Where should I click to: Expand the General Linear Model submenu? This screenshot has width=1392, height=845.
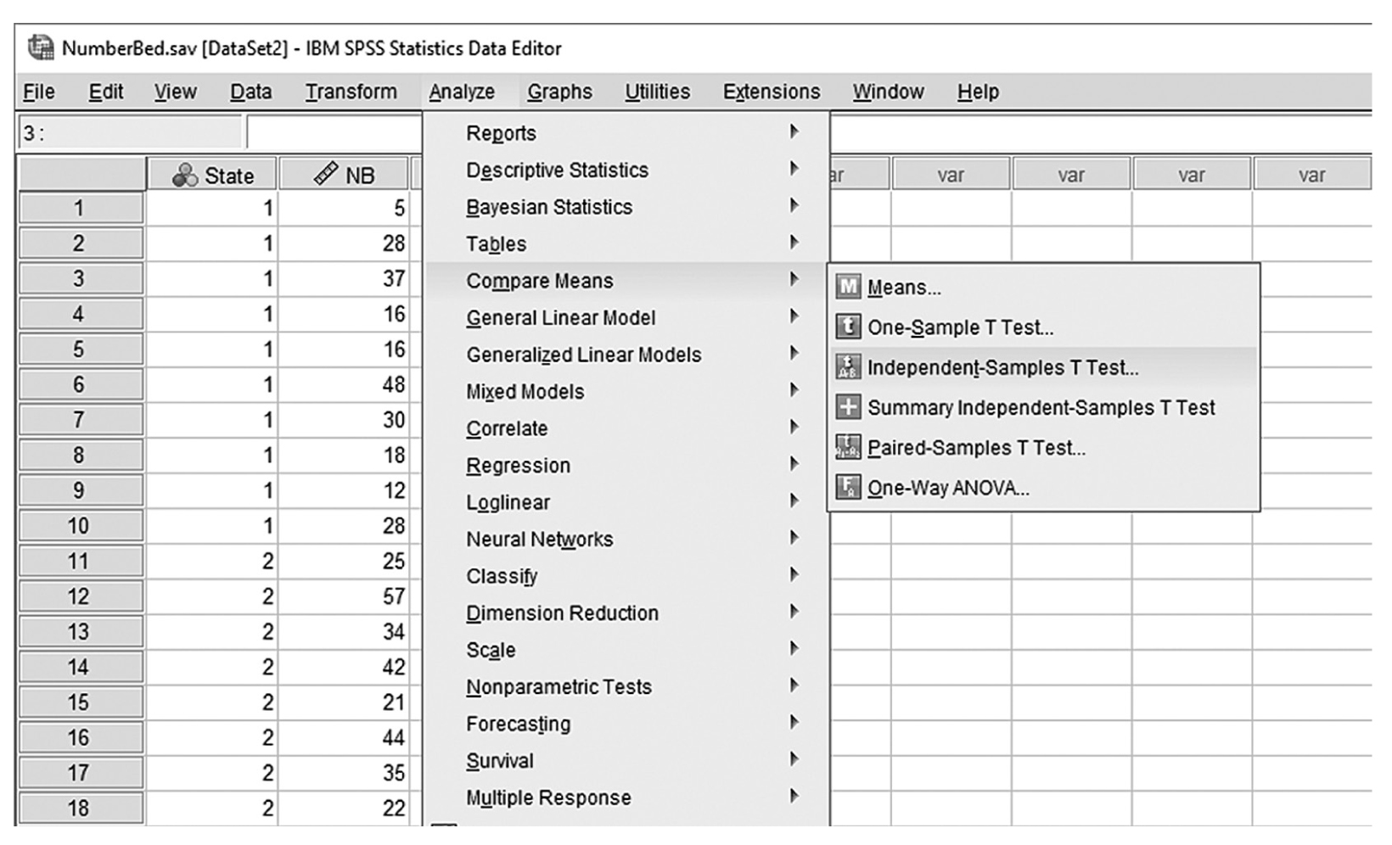(626, 318)
